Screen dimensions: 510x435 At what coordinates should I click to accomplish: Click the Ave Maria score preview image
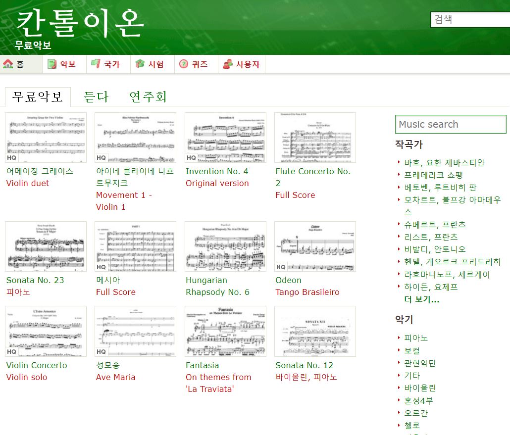(x=135, y=331)
